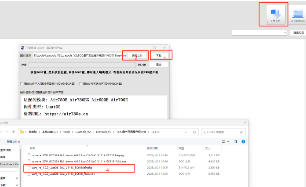The width and height of the screenshot is (306, 187).
Task: Select camera_30W_GC032A ...EC618_FULL.soc file
Action: [x=79, y=161]
